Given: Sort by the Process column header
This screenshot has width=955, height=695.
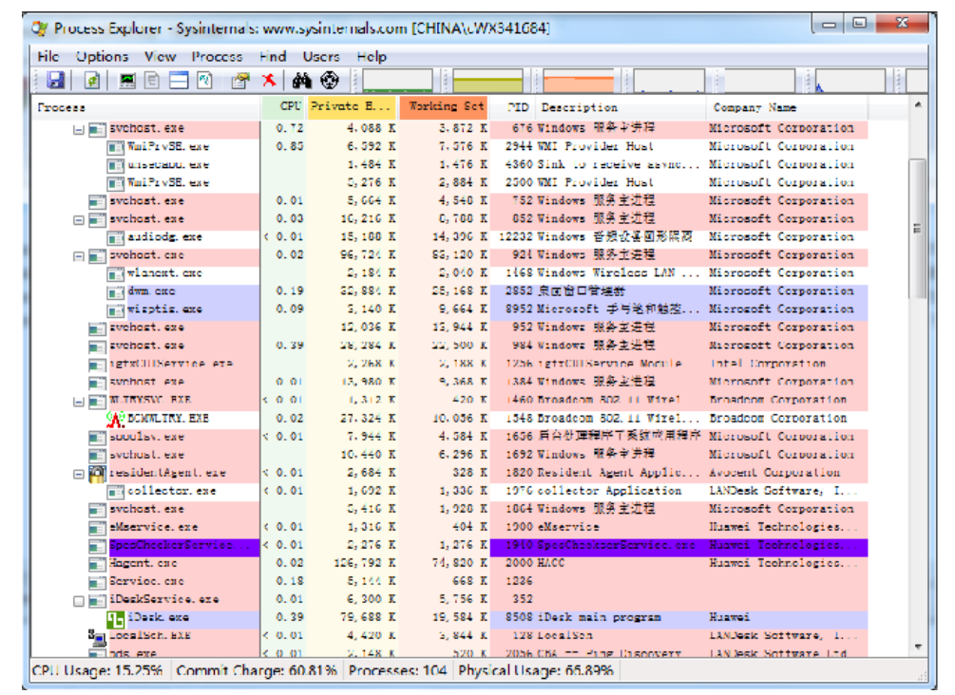Looking at the screenshot, I should tap(146, 107).
